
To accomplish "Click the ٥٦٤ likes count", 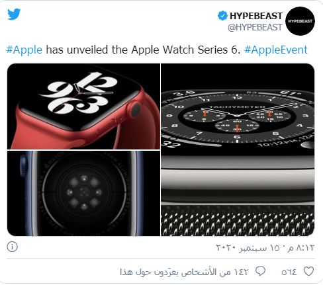I will pos(289,272).
